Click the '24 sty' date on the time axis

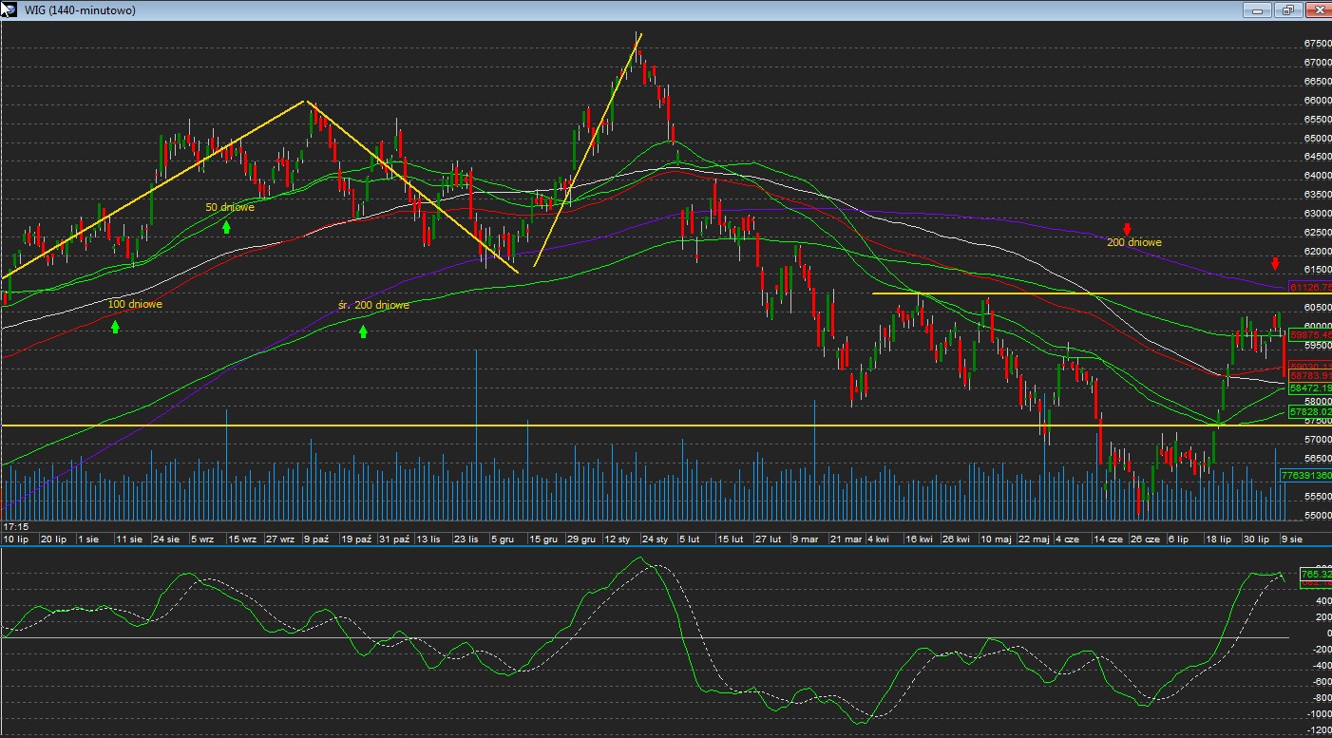[656, 539]
